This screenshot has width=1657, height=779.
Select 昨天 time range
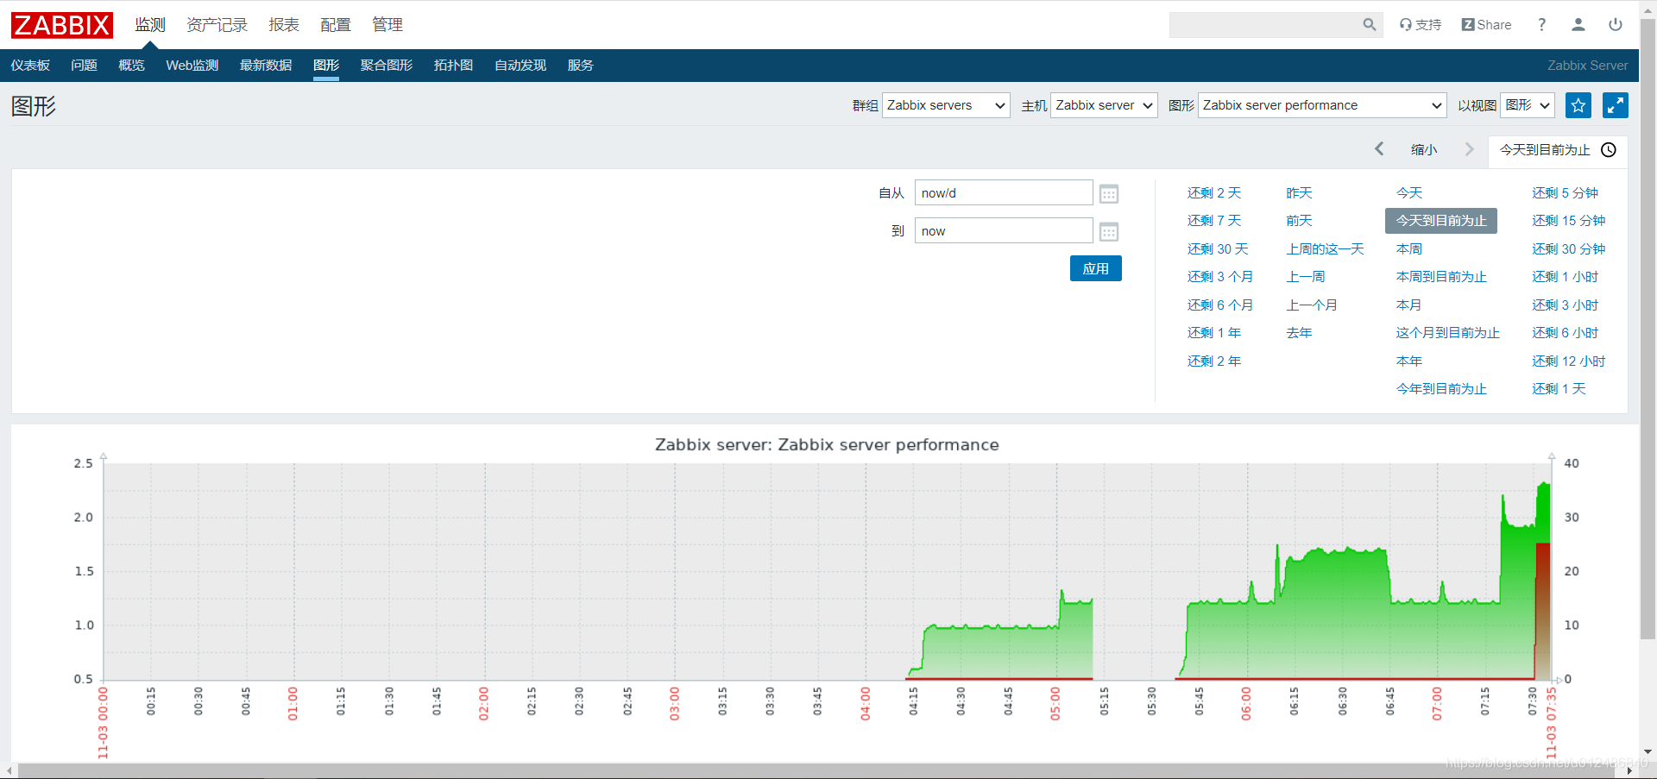point(1299,193)
